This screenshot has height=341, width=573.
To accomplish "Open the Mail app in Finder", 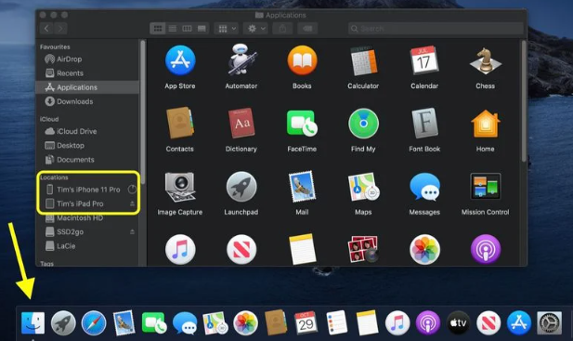I will 302,187.
